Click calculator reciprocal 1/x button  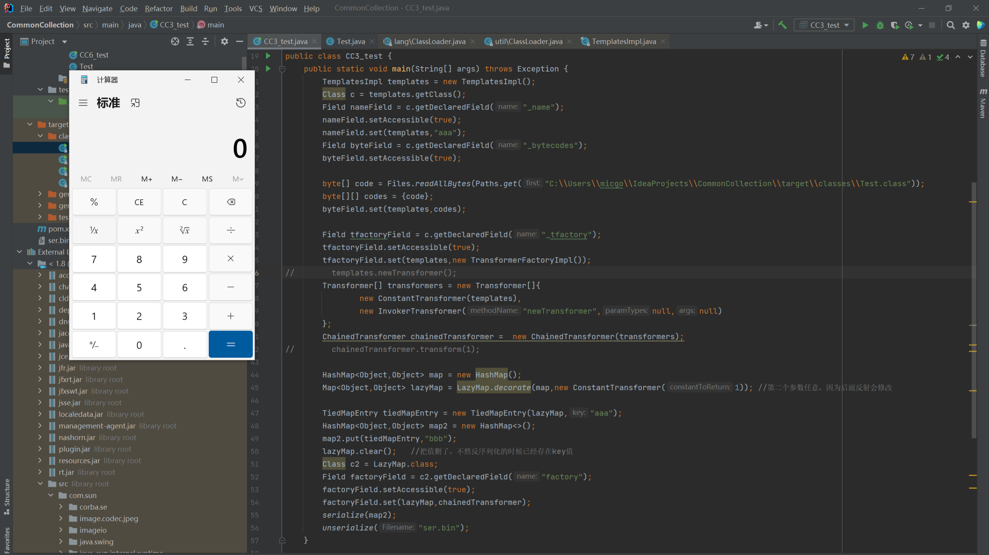(x=94, y=231)
